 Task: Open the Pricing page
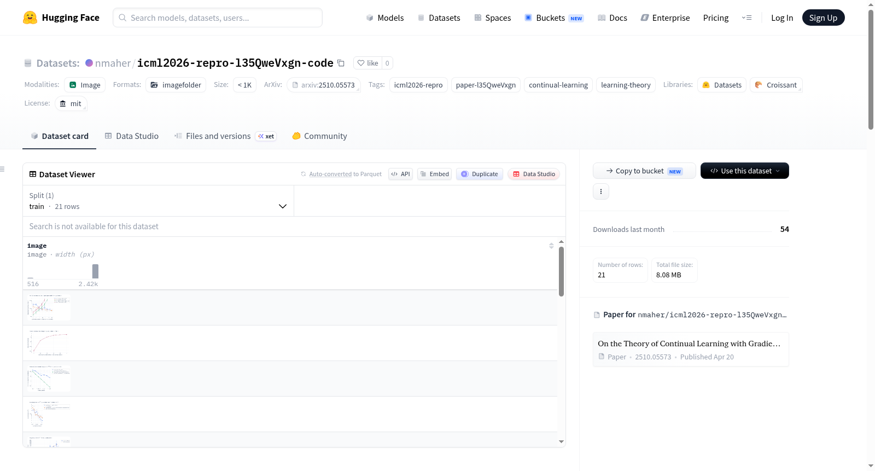coord(716,18)
